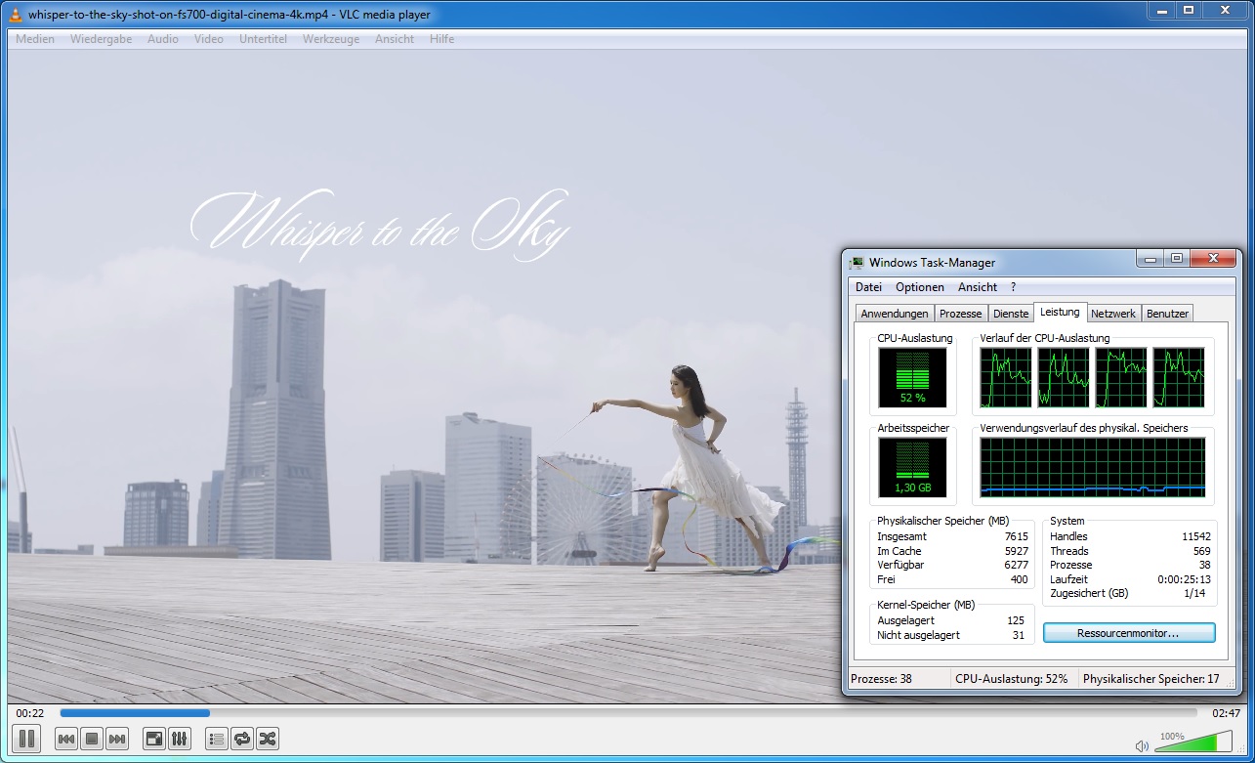Show the VLC playlist
1255x763 pixels.
click(217, 739)
